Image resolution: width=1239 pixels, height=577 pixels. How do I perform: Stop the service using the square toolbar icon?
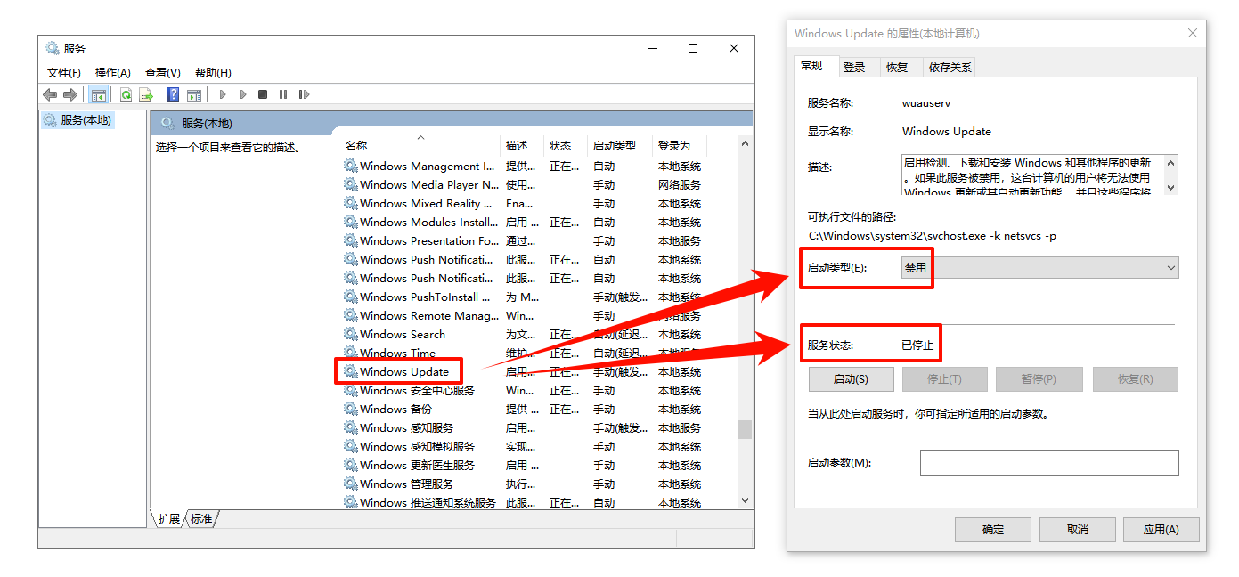263,94
